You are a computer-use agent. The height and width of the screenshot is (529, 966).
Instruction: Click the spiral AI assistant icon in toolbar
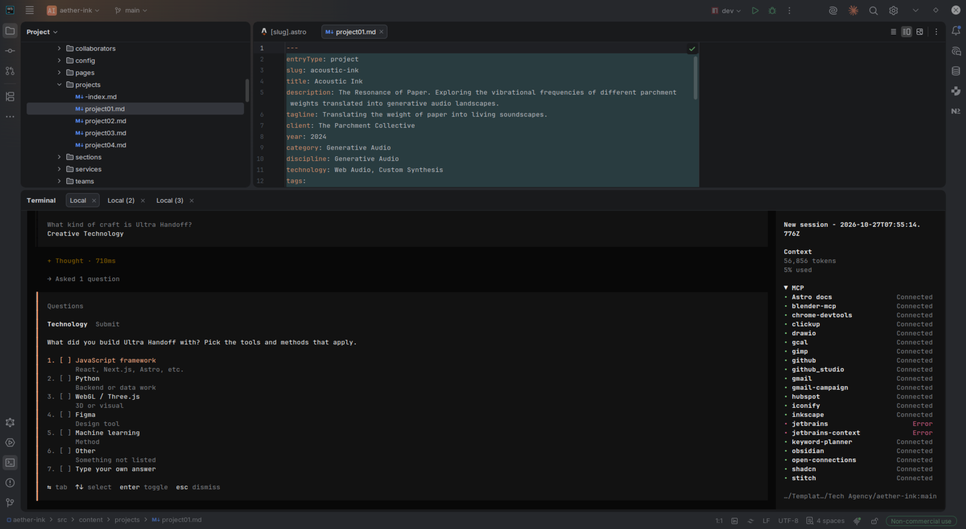(x=833, y=10)
